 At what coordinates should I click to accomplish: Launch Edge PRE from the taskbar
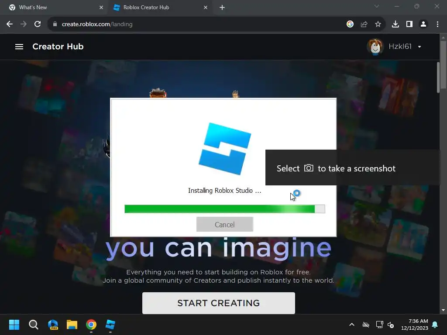pyautogui.click(x=53, y=325)
